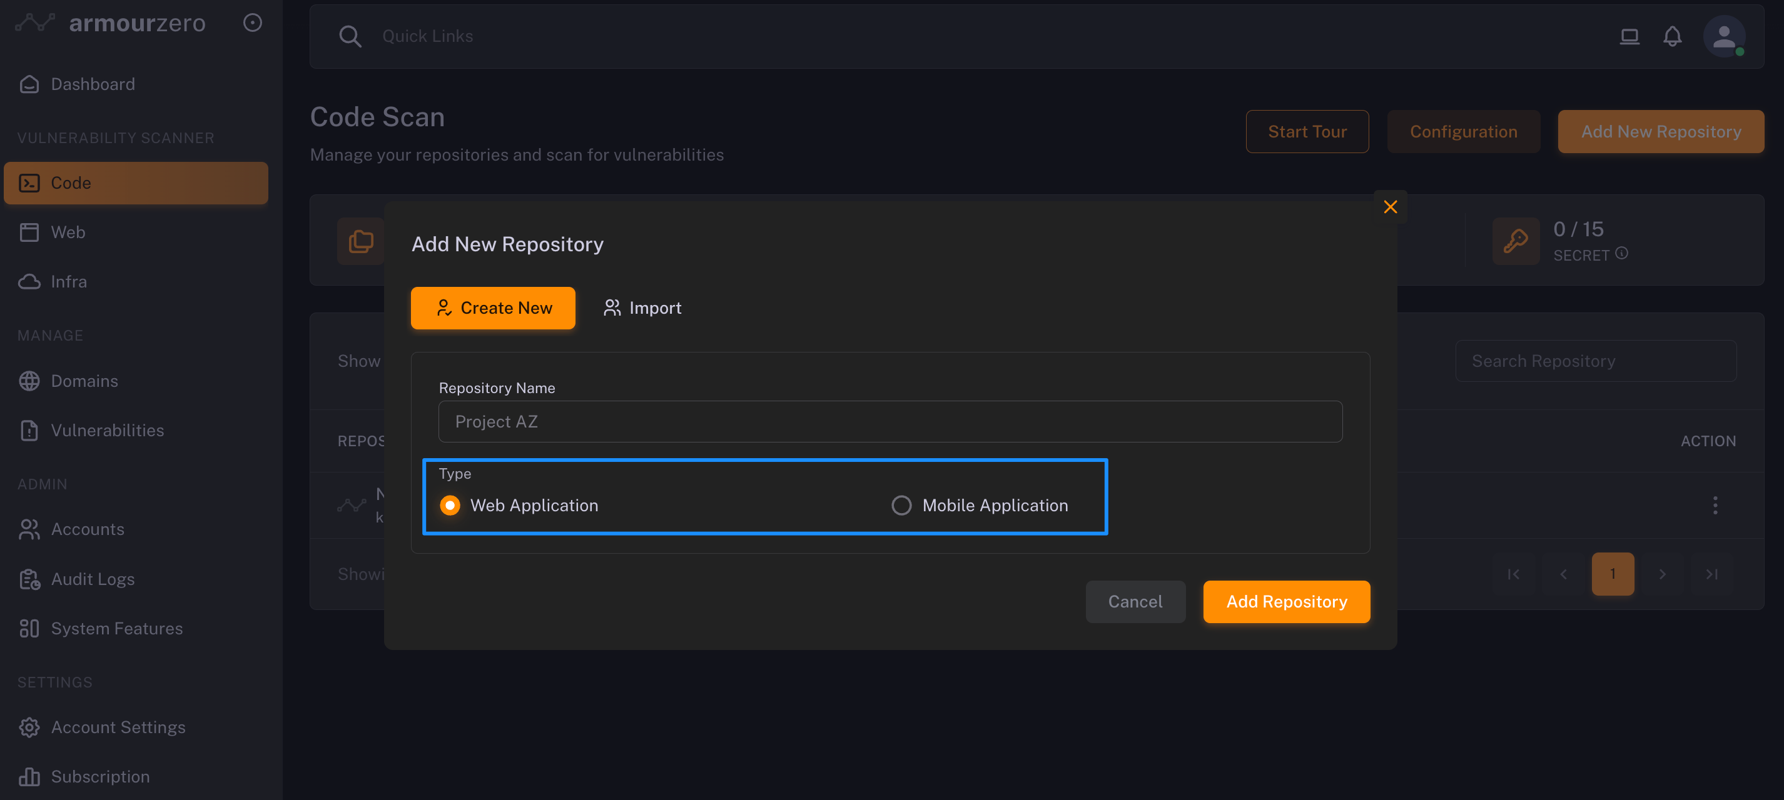Select Mobile Application radio button
The width and height of the screenshot is (1784, 800).
coord(901,506)
